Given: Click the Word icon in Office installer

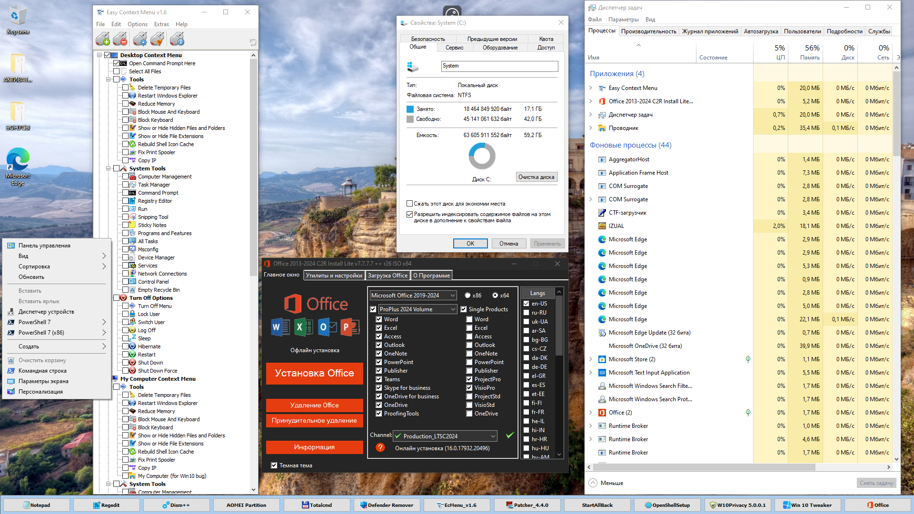Looking at the screenshot, I should click(280, 327).
